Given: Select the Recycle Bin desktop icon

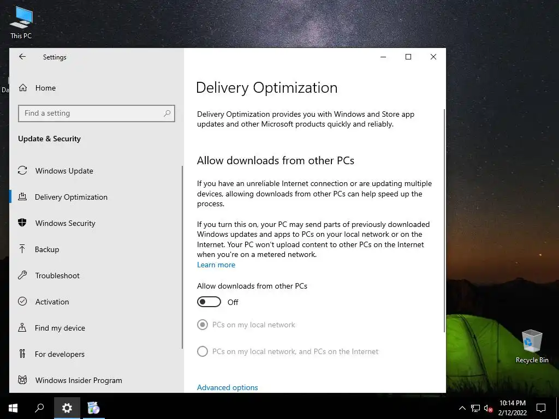Looking at the screenshot, I should coord(532,346).
